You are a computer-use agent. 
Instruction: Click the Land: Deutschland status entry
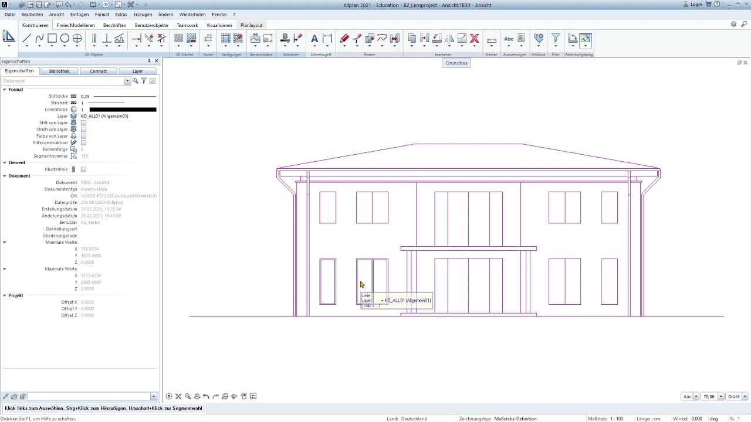407,419
